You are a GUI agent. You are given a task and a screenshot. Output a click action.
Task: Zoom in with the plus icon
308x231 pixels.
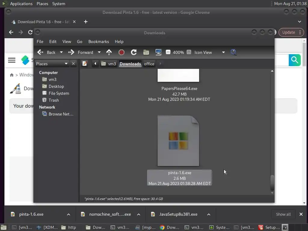189,52
